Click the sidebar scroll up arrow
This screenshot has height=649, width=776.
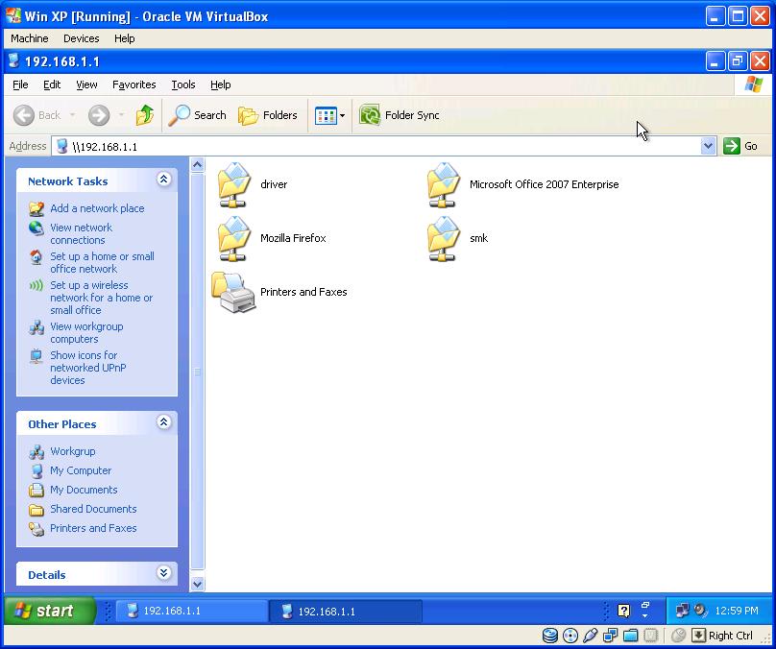coord(198,165)
